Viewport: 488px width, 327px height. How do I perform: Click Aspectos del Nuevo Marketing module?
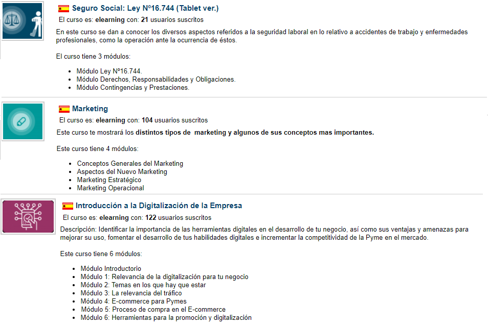122,171
